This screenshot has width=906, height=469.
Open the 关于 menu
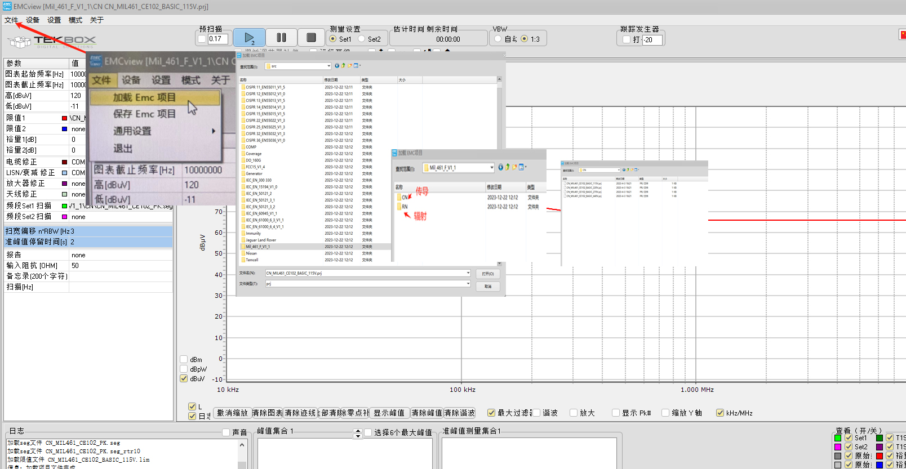tap(97, 20)
